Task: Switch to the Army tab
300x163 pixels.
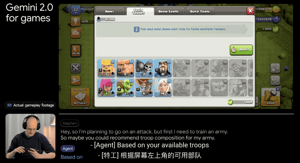Action: point(109,11)
